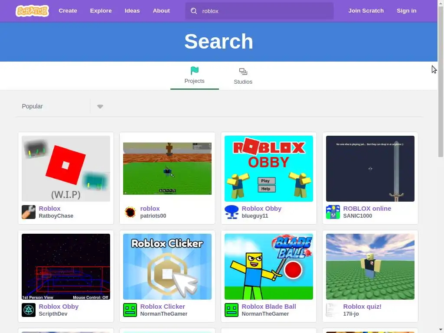This screenshot has width=444, height=333.
Task: Open NormanTheGamer name under Roblox Clicker
Action: 163,314
